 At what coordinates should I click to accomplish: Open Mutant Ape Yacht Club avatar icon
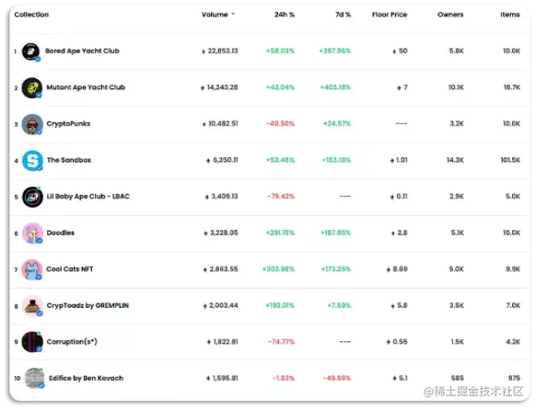click(x=32, y=87)
